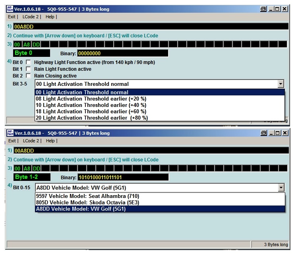Select byte cell A8 in the upper window
294x254 pixels.
tap(27, 45)
